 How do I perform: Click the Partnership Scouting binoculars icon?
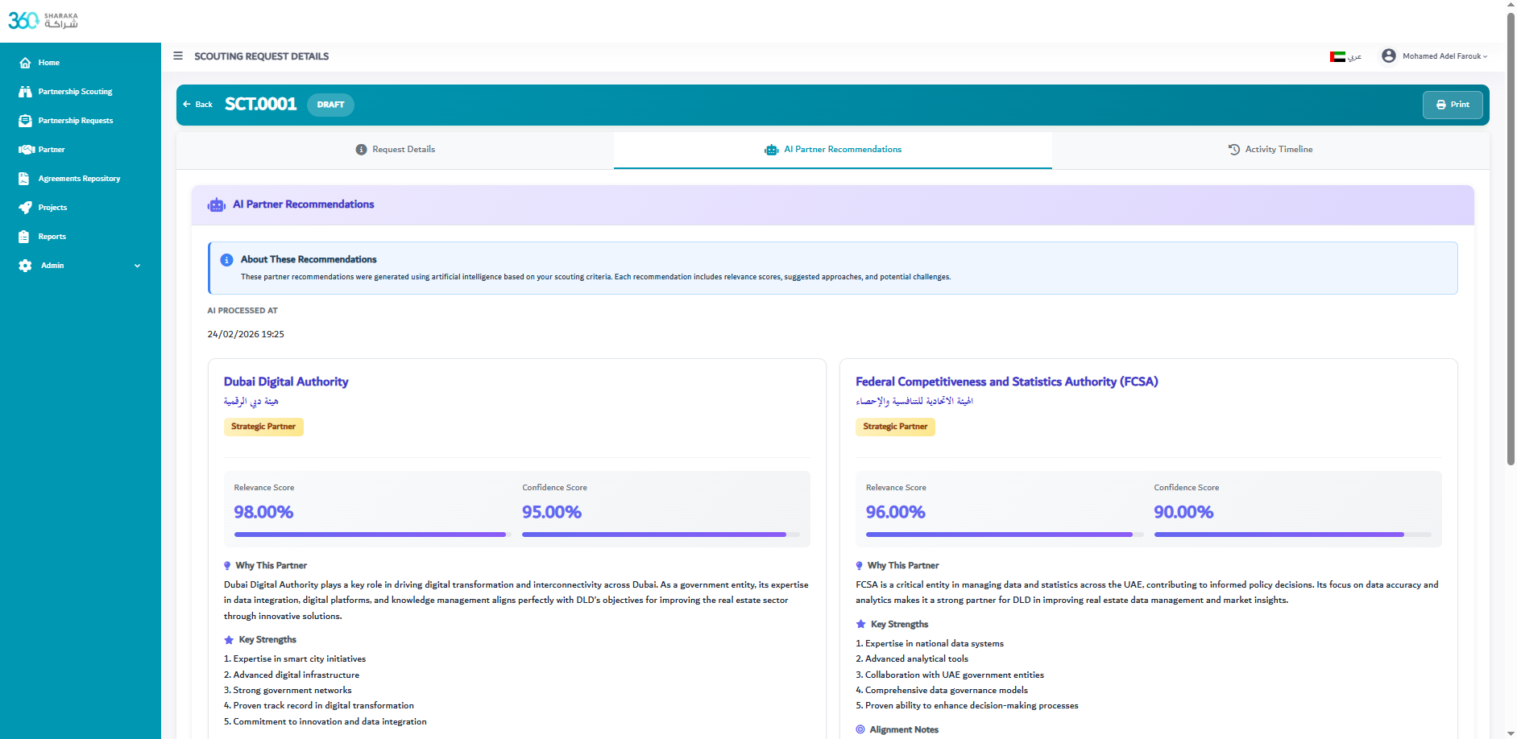tap(25, 92)
